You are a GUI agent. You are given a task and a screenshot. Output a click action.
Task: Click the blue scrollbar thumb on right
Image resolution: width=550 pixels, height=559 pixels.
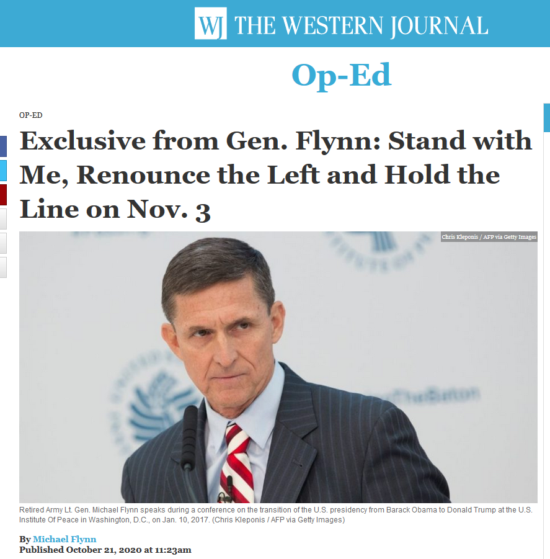click(546, 118)
